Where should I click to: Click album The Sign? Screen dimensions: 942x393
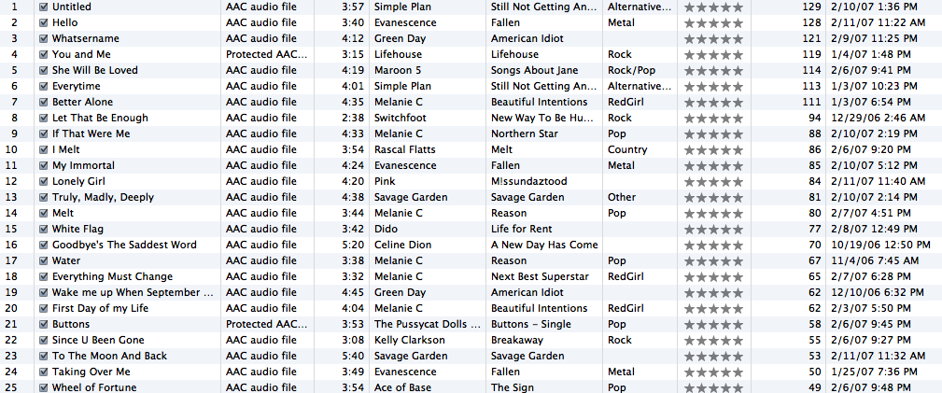pyautogui.click(x=513, y=387)
